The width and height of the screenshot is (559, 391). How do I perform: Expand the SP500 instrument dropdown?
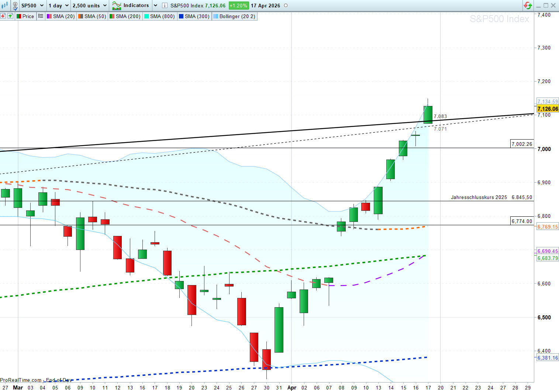click(x=41, y=6)
